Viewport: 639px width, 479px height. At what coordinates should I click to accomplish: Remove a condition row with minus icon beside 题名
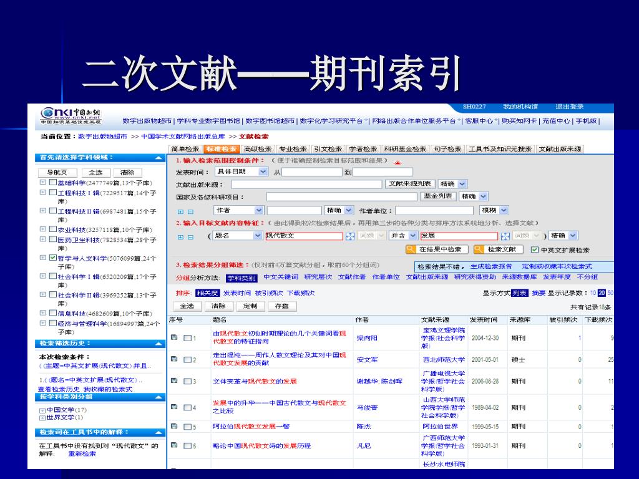coord(190,237)
